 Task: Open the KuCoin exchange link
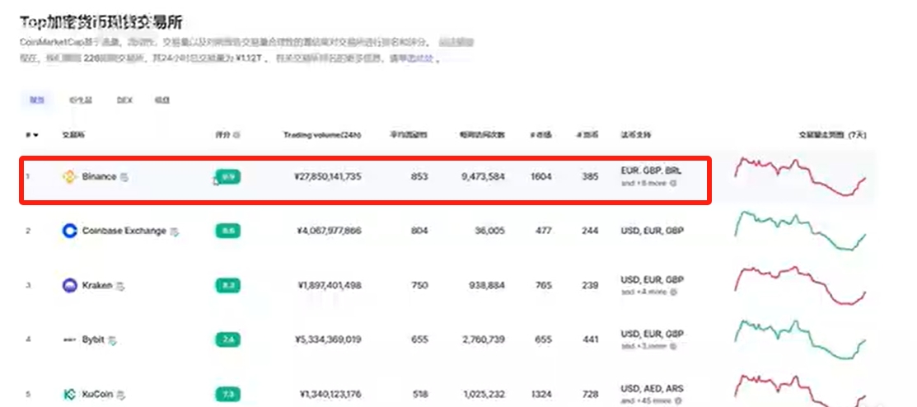tap(97, 394)
